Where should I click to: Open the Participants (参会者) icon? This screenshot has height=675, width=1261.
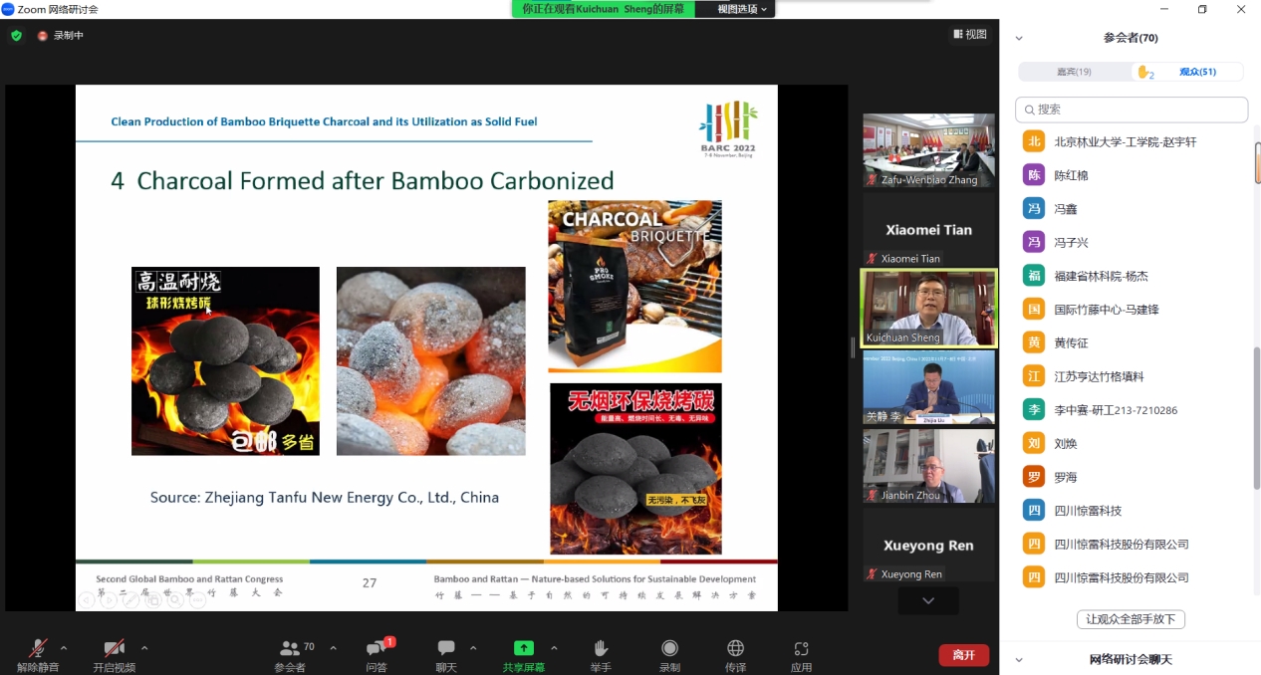[x=290, y=649]
